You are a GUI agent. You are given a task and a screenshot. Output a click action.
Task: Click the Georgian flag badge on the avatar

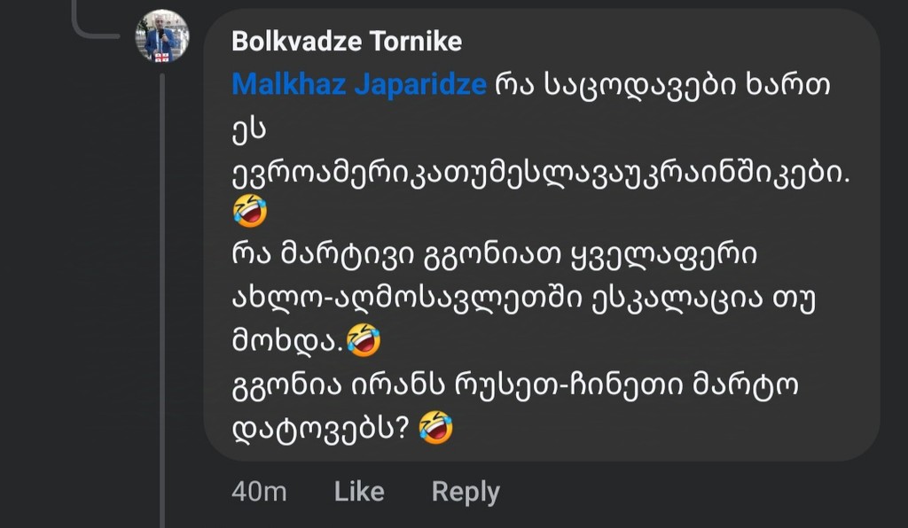162,57
